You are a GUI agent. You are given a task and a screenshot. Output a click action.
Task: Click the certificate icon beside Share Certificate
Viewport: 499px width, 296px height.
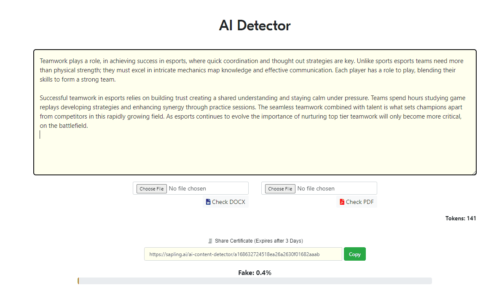click(210, 241)
